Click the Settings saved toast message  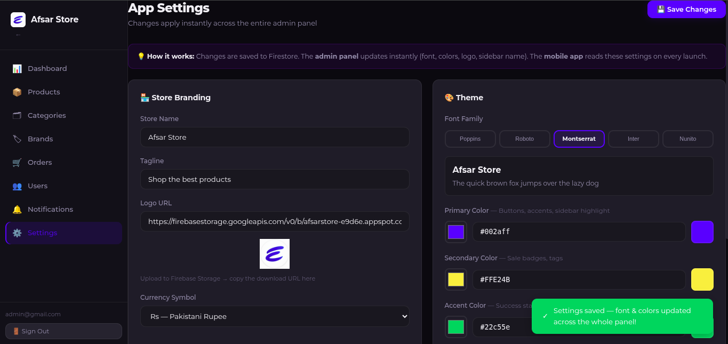click(622, 316)
